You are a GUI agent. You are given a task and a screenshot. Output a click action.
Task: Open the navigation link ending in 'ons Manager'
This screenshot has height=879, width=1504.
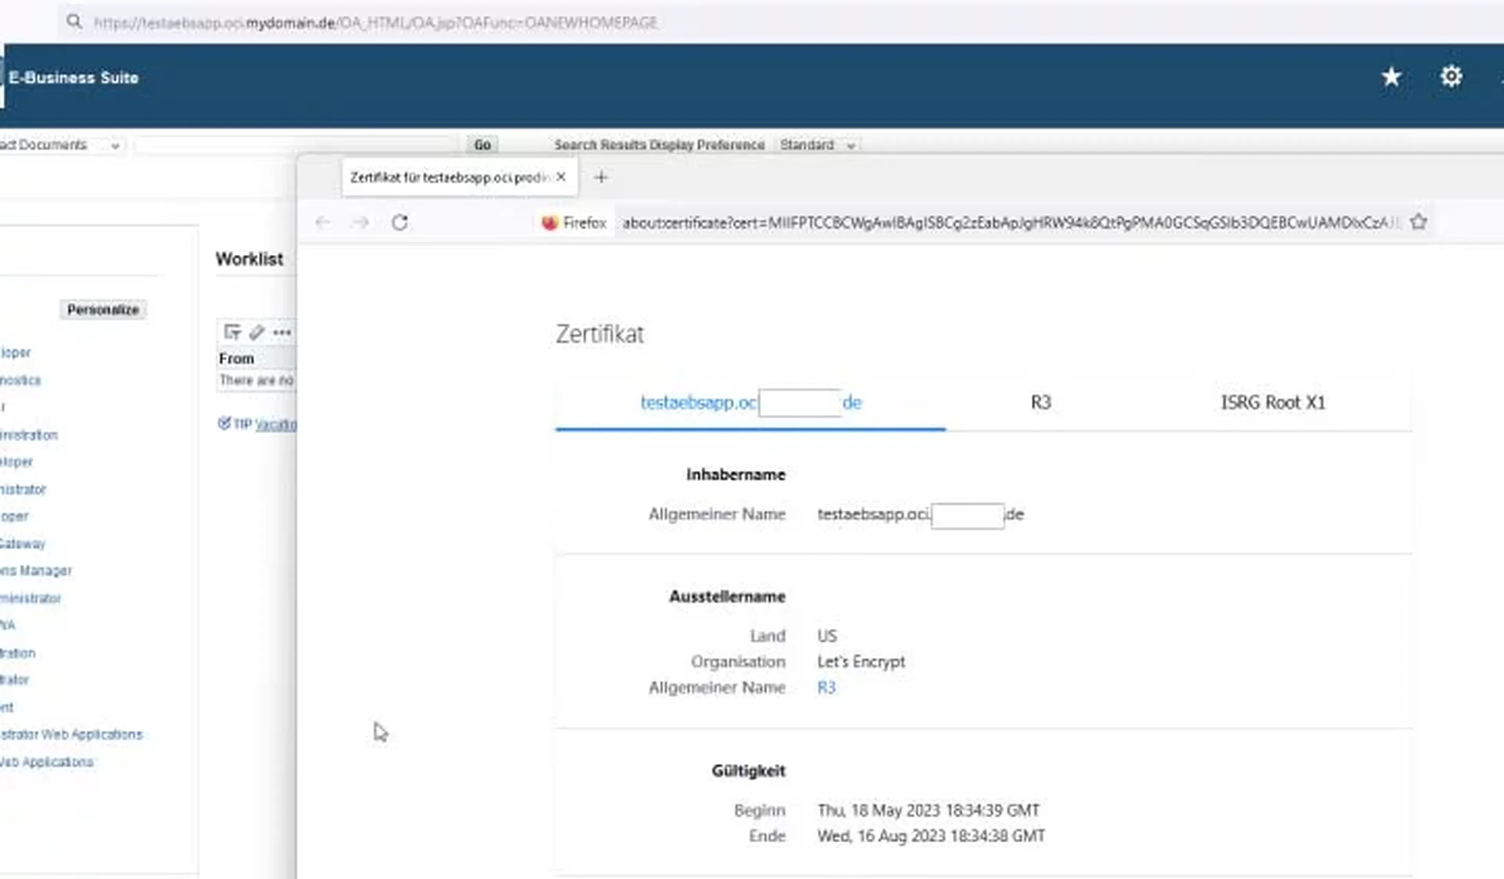[x=36, y=571]
